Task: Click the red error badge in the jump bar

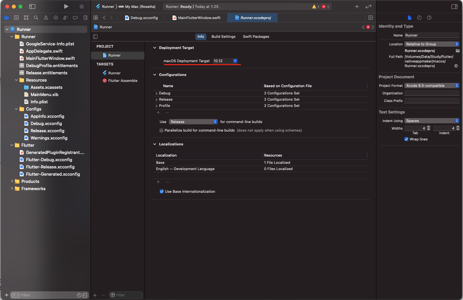Action: (368, 27)
